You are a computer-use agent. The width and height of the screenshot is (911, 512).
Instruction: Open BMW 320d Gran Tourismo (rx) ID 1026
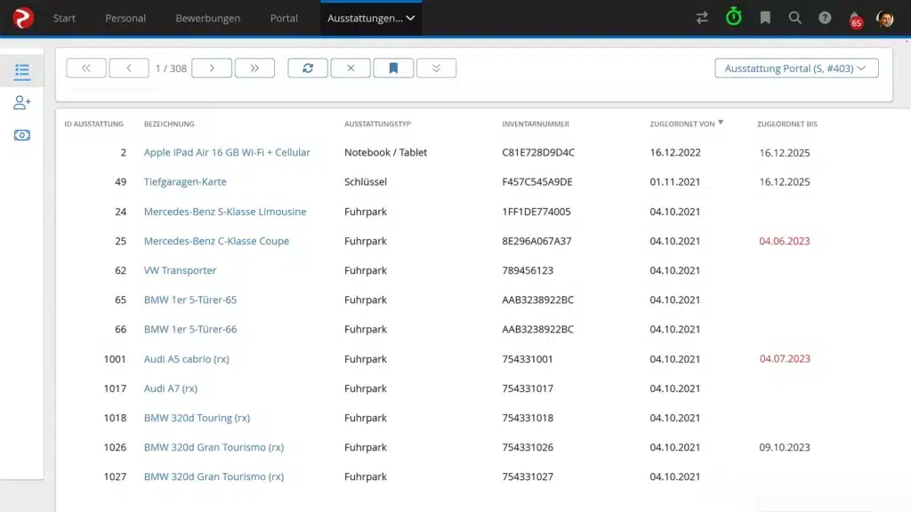[x=214, y=447]
